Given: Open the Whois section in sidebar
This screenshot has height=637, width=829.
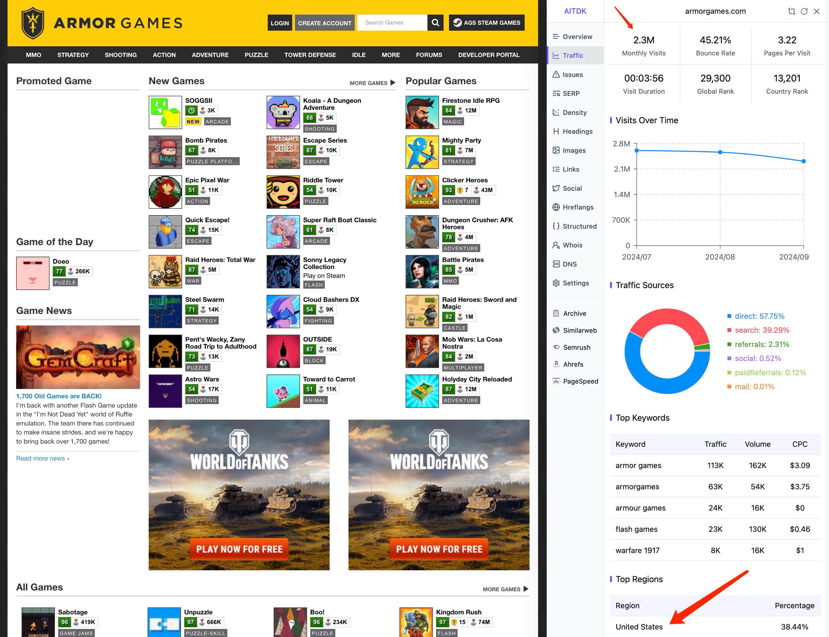Looking at the screenshot, I should [575, 245].
